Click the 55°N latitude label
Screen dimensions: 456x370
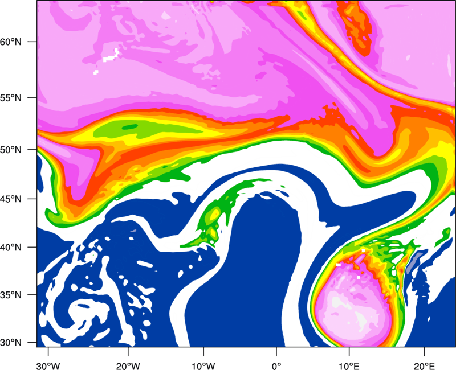pos(11,98)
